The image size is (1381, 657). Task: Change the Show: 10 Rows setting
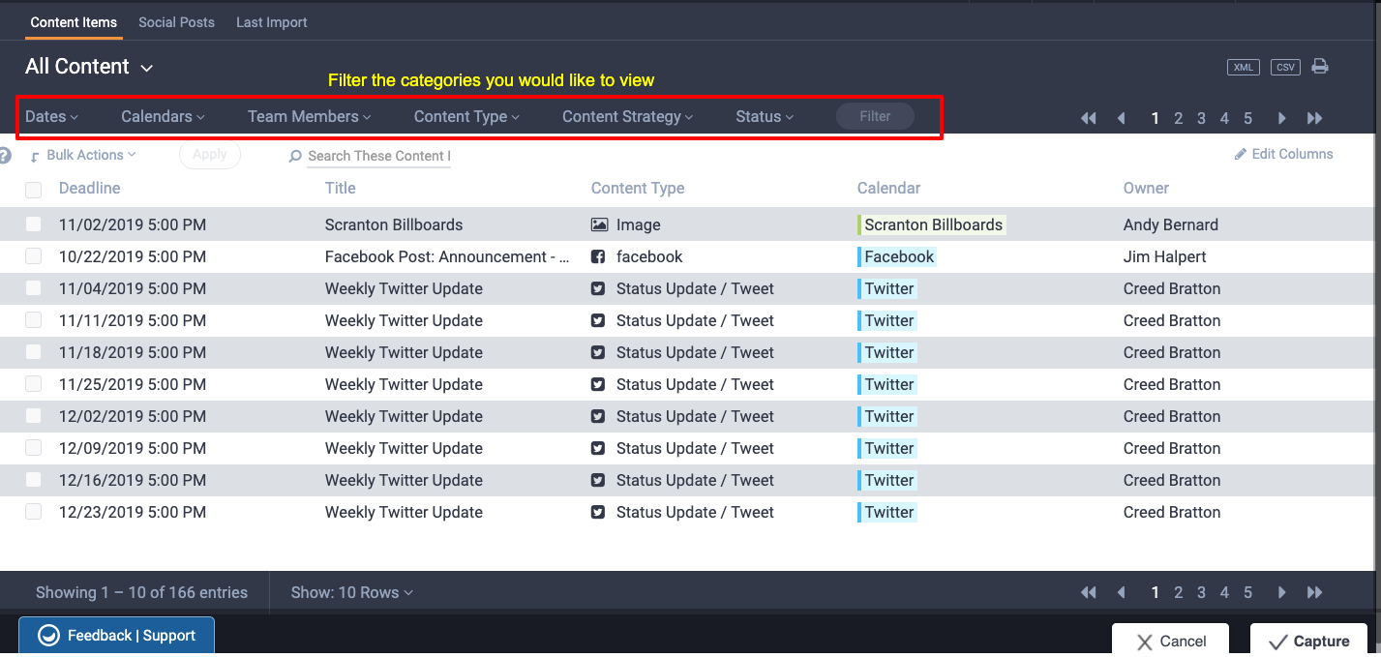point(352,592)
